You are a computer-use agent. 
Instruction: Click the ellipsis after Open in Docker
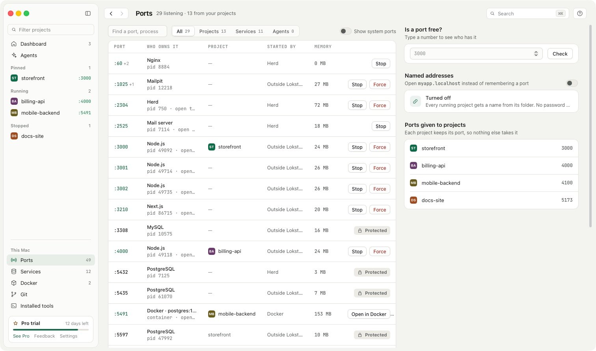[392, 314]
